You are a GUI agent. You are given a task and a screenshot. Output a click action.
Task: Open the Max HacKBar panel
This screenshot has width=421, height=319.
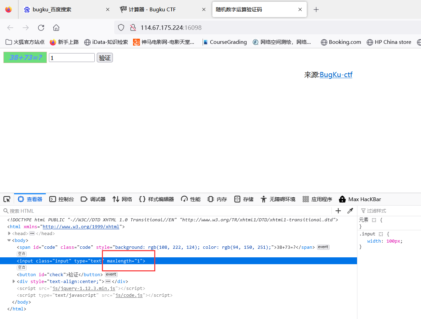coord(360,199)
